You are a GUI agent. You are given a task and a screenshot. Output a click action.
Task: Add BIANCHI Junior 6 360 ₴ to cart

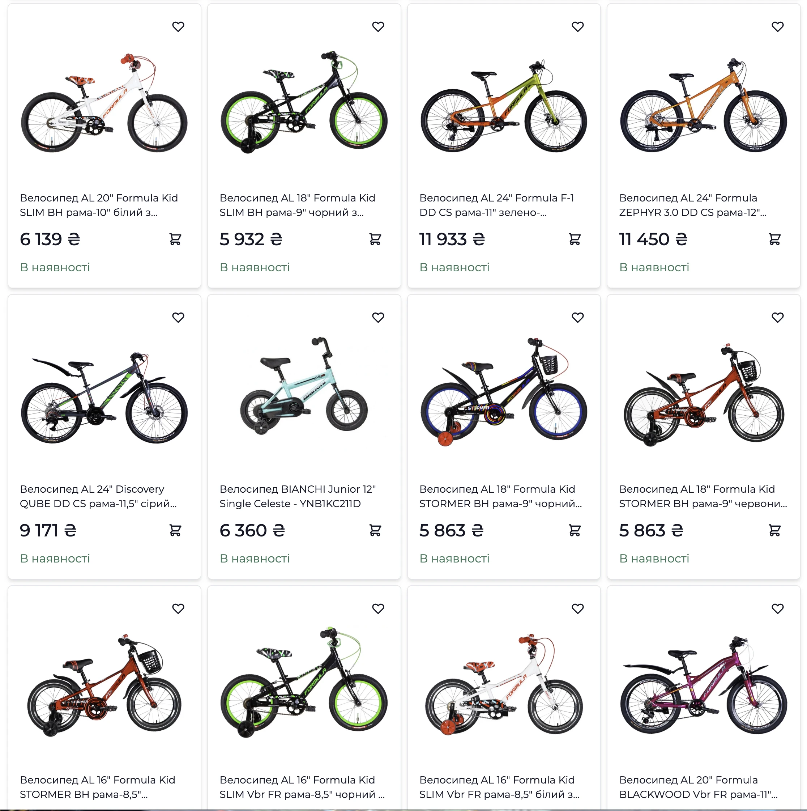click(x=375, y=530)
